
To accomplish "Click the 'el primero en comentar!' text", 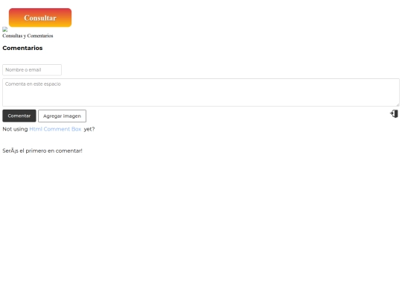I will click(51, 151).
